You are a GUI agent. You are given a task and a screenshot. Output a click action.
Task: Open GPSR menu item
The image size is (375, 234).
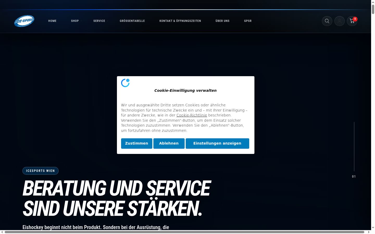click(x=248, y=21)
